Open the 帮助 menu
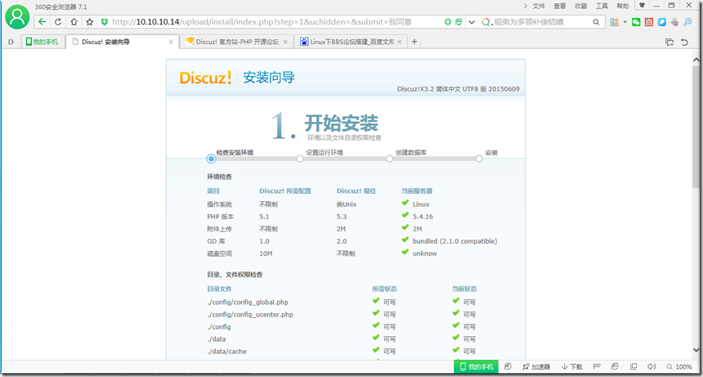703x377 pixels. click(622, 6)
